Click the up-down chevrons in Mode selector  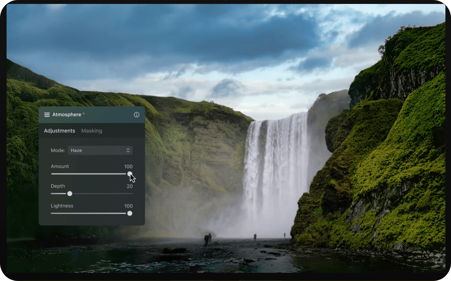[x=128, y=150]
